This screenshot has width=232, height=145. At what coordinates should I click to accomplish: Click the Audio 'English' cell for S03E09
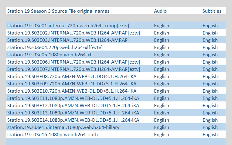tap(162, 84)
